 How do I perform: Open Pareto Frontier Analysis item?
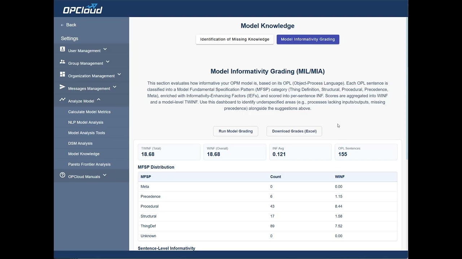pos(89,164)
